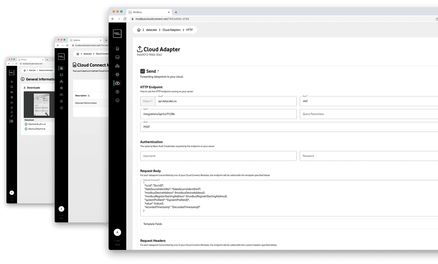Screen dimensions: 438x264
Task: Select the active cloud upload icon in front sidebar
Action: tap(117, 83)
